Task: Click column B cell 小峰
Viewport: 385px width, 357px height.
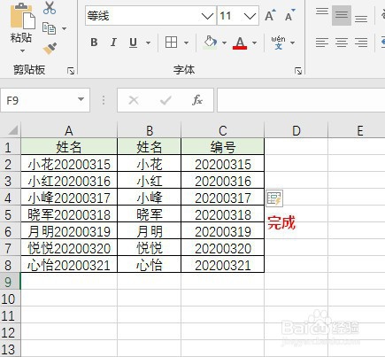Action: pos(150,198)
